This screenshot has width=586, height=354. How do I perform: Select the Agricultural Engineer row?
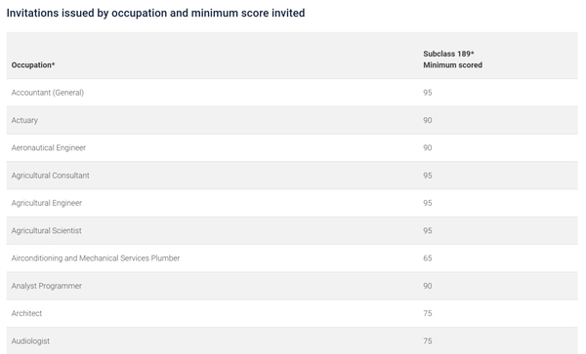coord(292,203)
